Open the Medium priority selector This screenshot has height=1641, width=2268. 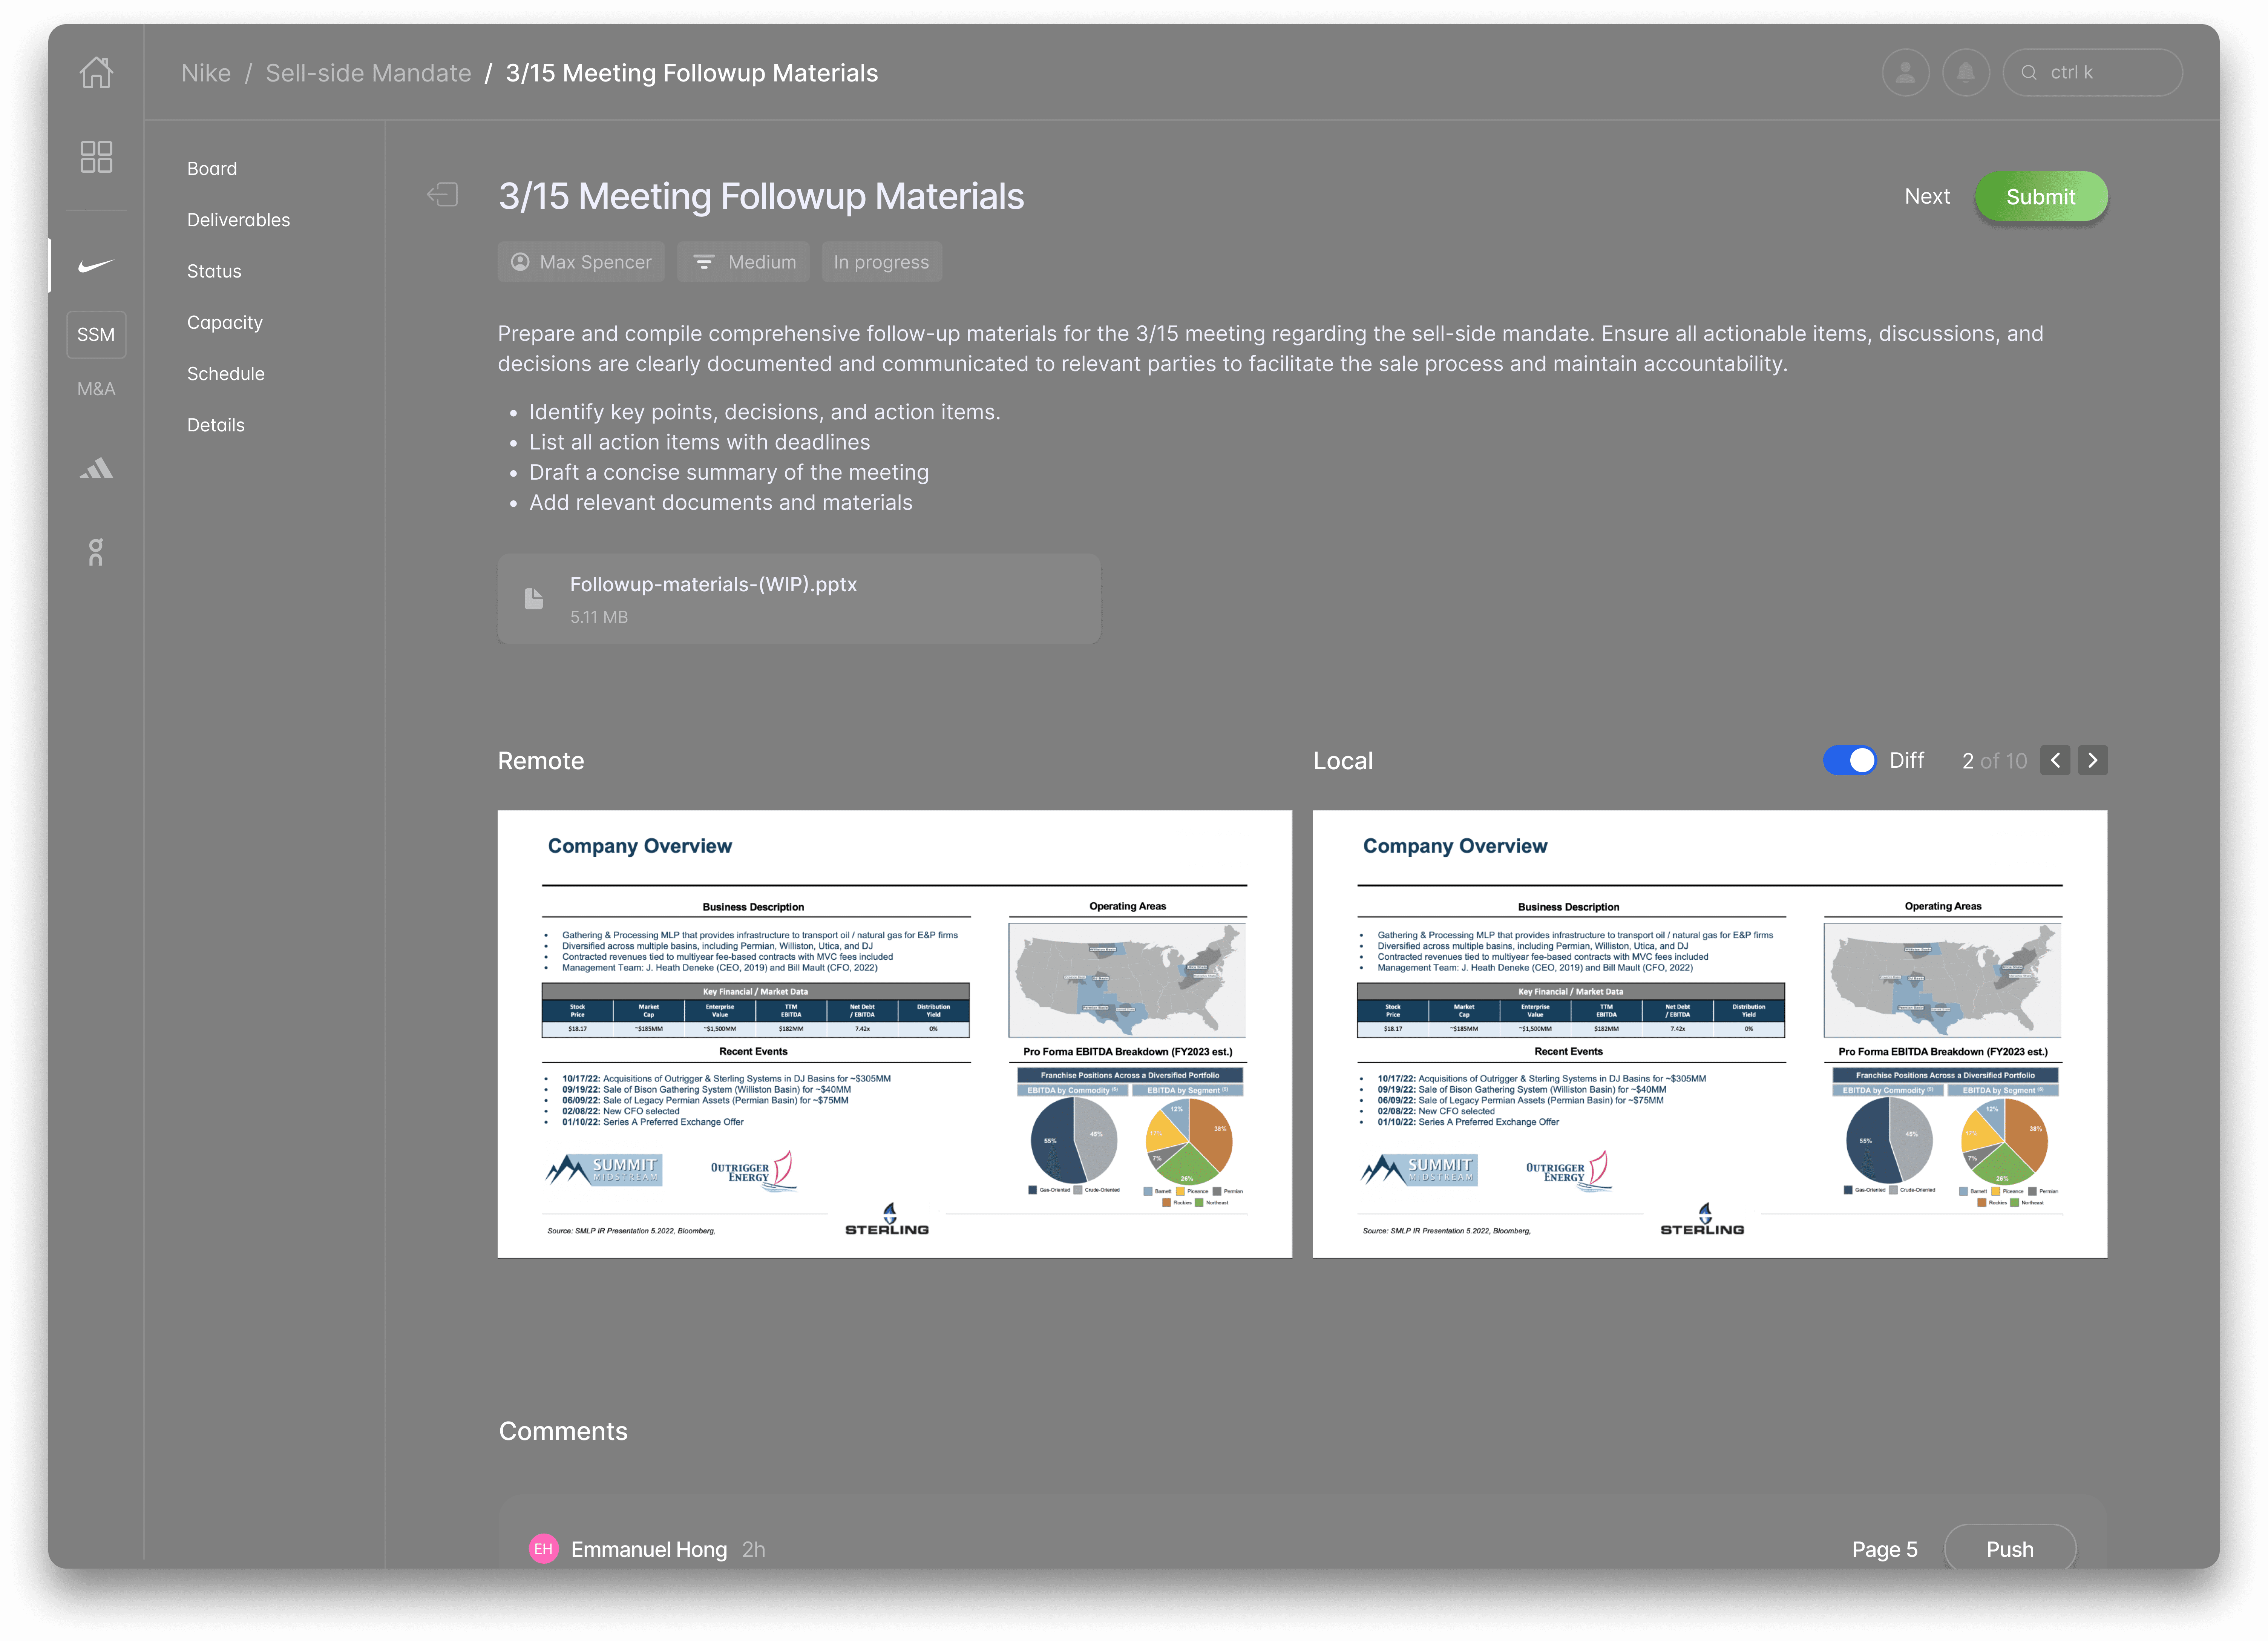[x=743, y=262]
